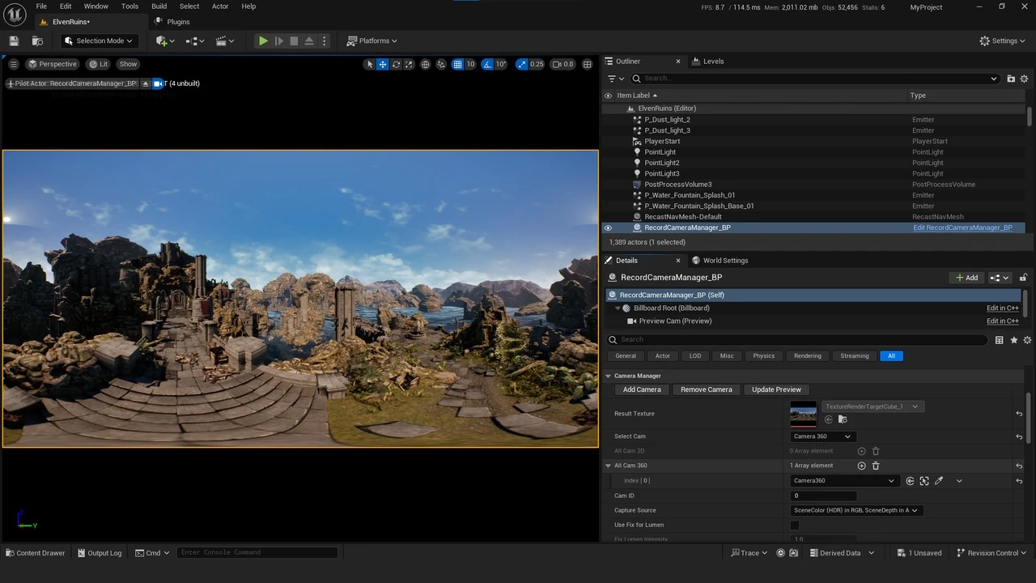
Task: Enable the Use Fix for Lumen checkbox
Action: 795,526
